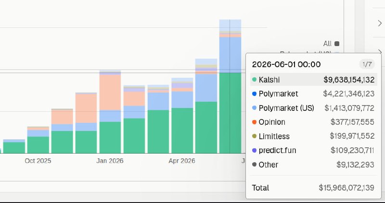Viewport: 385px width, 203px height.
Task: Click the Opinion label in tooltip
Action: tap(272, 122)
